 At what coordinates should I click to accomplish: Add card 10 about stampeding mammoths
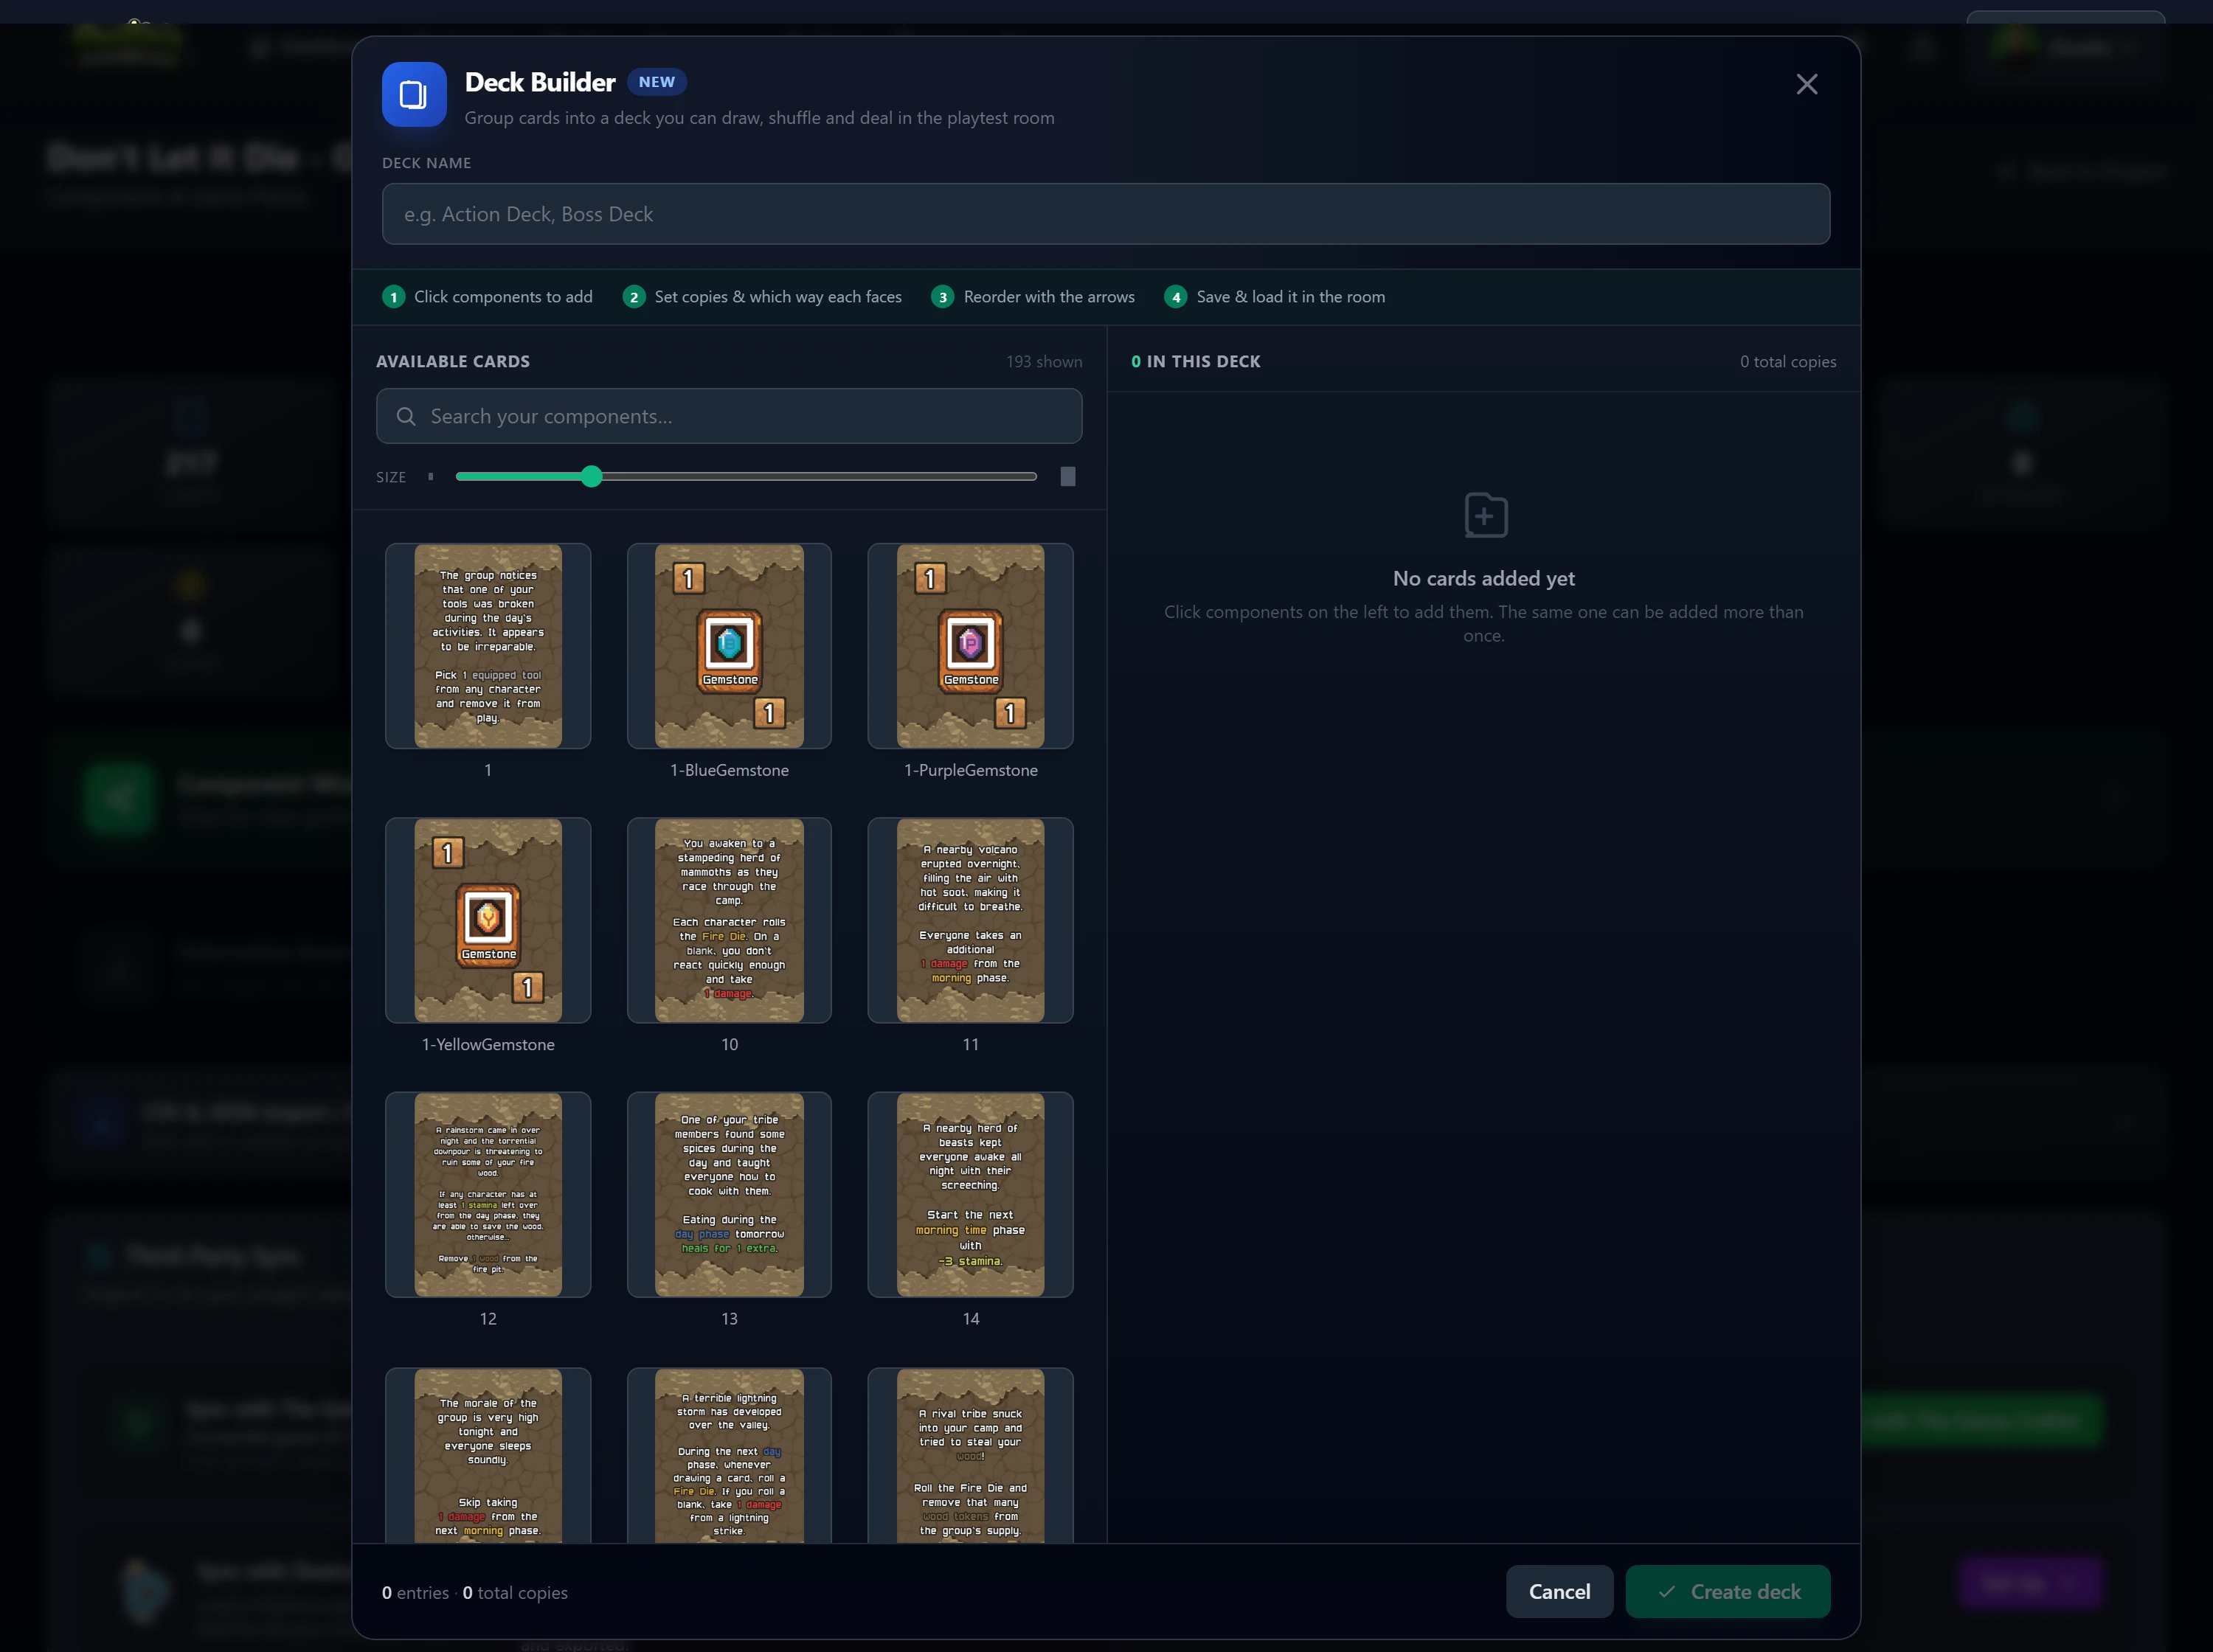point(729,920)
